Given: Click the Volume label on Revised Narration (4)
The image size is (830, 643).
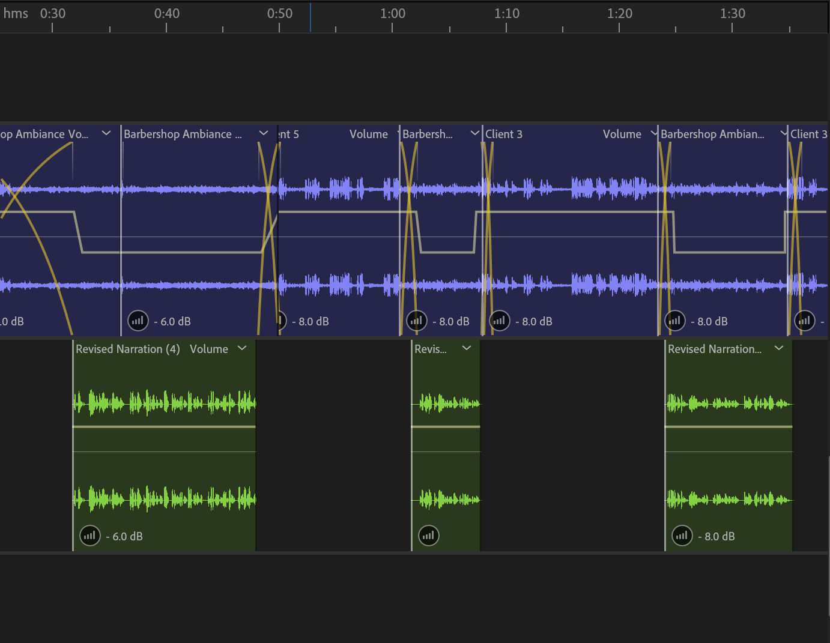Looking at the screenshot, I should click(209, 349).
